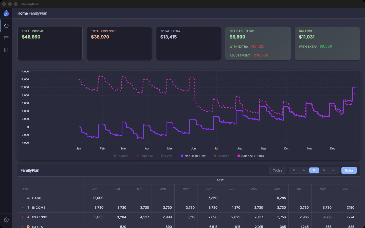The width and height of the screenshot is (365, 228).
Task: Hide Balance + Extra chart series
Action: [x=251, y=156]
